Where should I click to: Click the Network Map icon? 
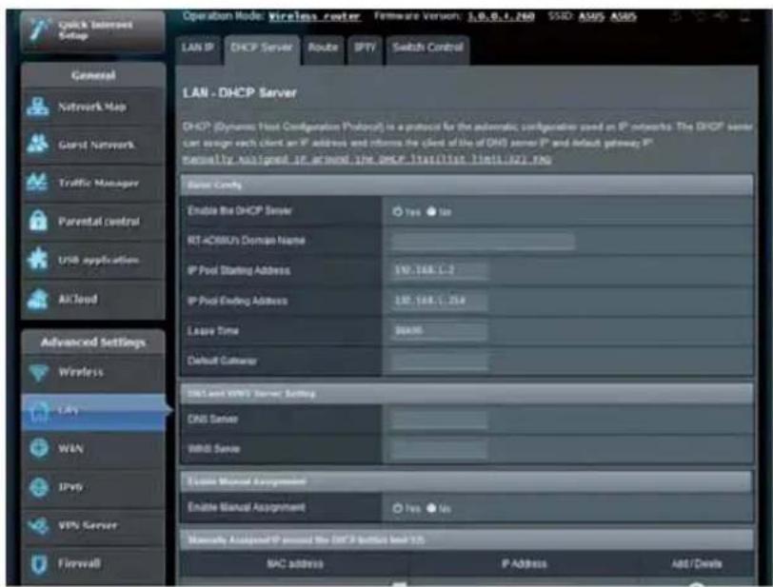coord(38,107)
